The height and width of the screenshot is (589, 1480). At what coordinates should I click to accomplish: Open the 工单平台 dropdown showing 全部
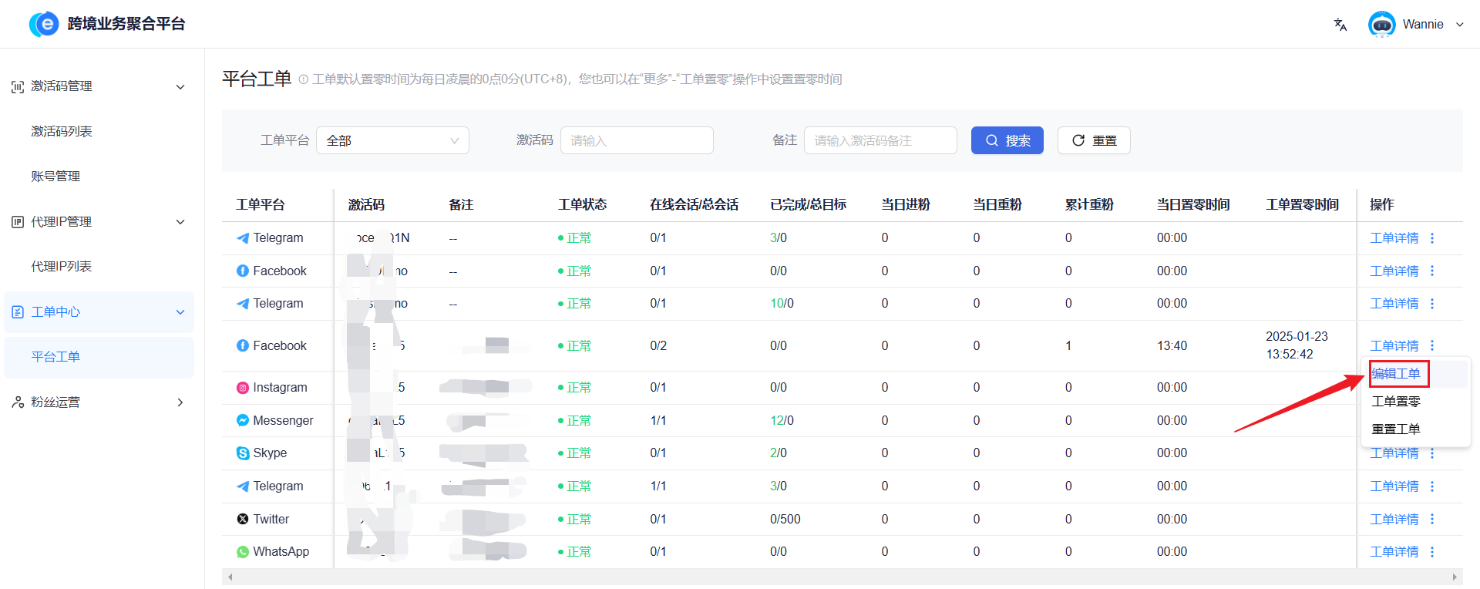(x=392, y=140)
